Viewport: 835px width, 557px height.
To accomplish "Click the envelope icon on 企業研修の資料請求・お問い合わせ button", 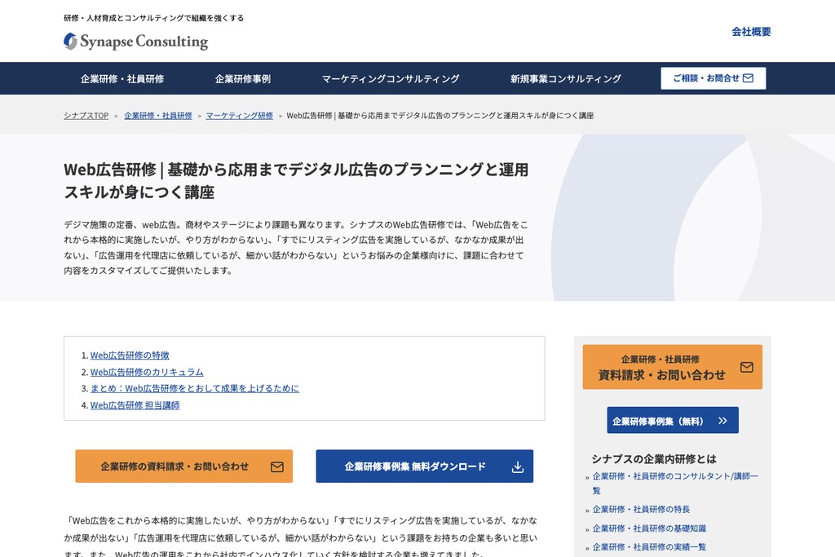I will coord(277,467).
